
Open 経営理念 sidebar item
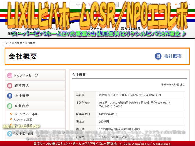35,85
